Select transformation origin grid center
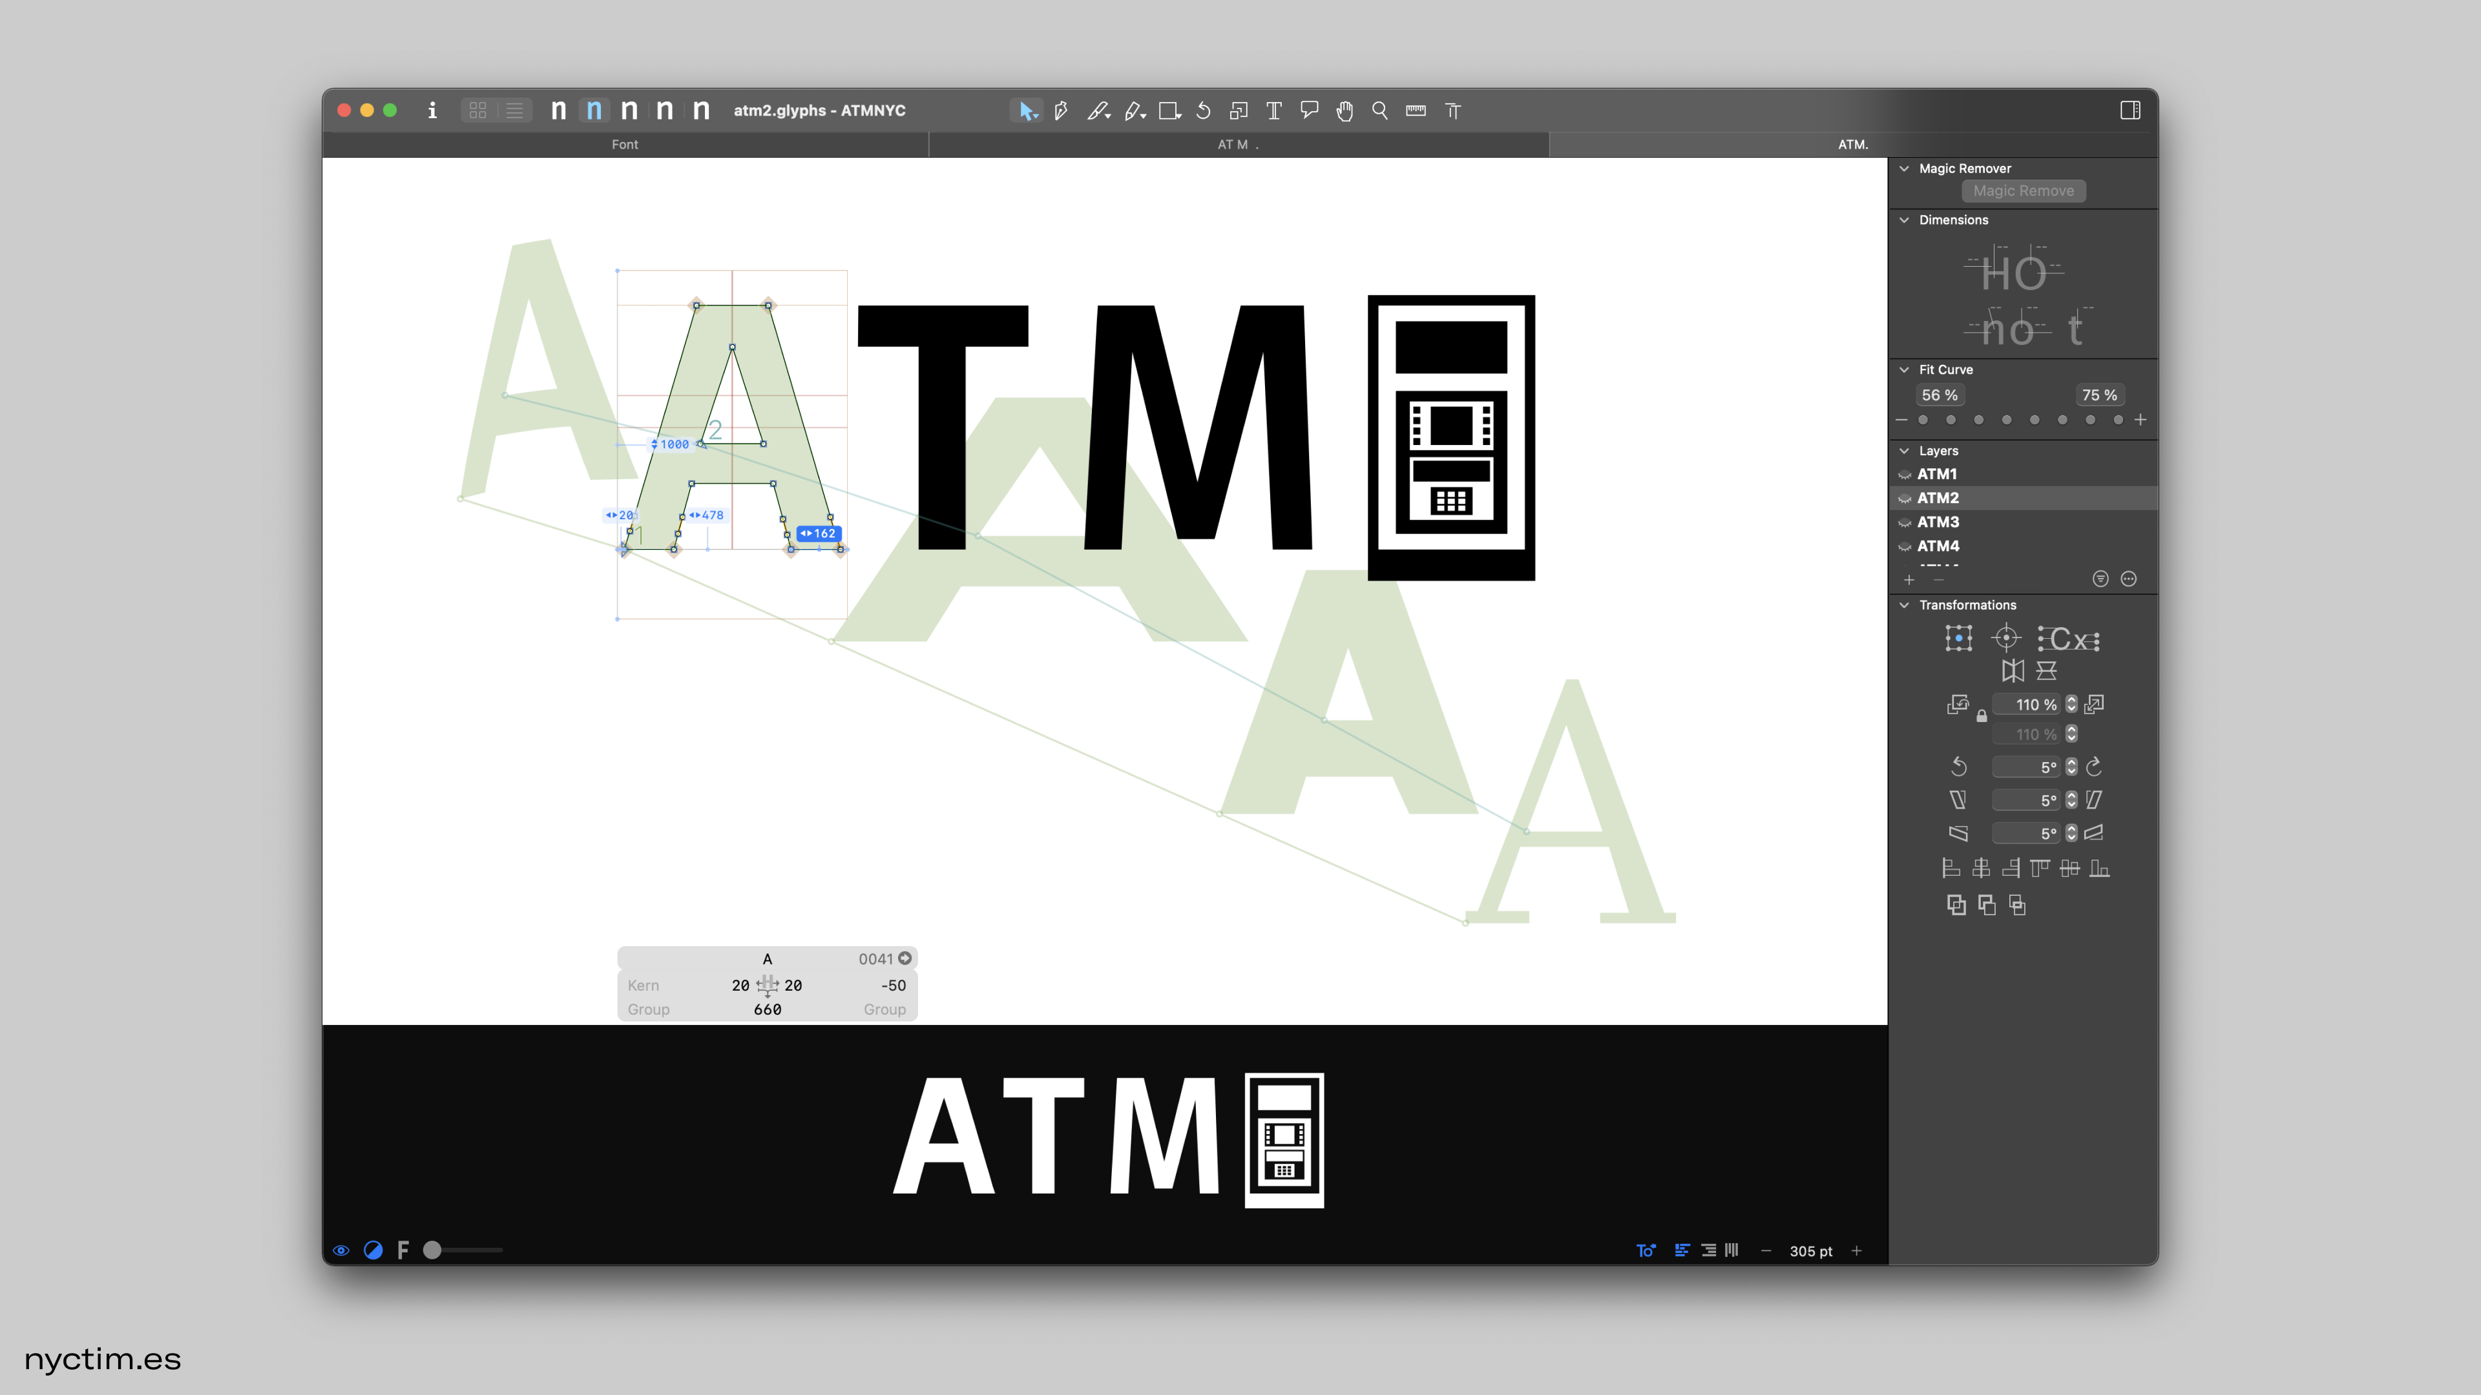This screenshot has height=1395, width=2481. 1958,637
